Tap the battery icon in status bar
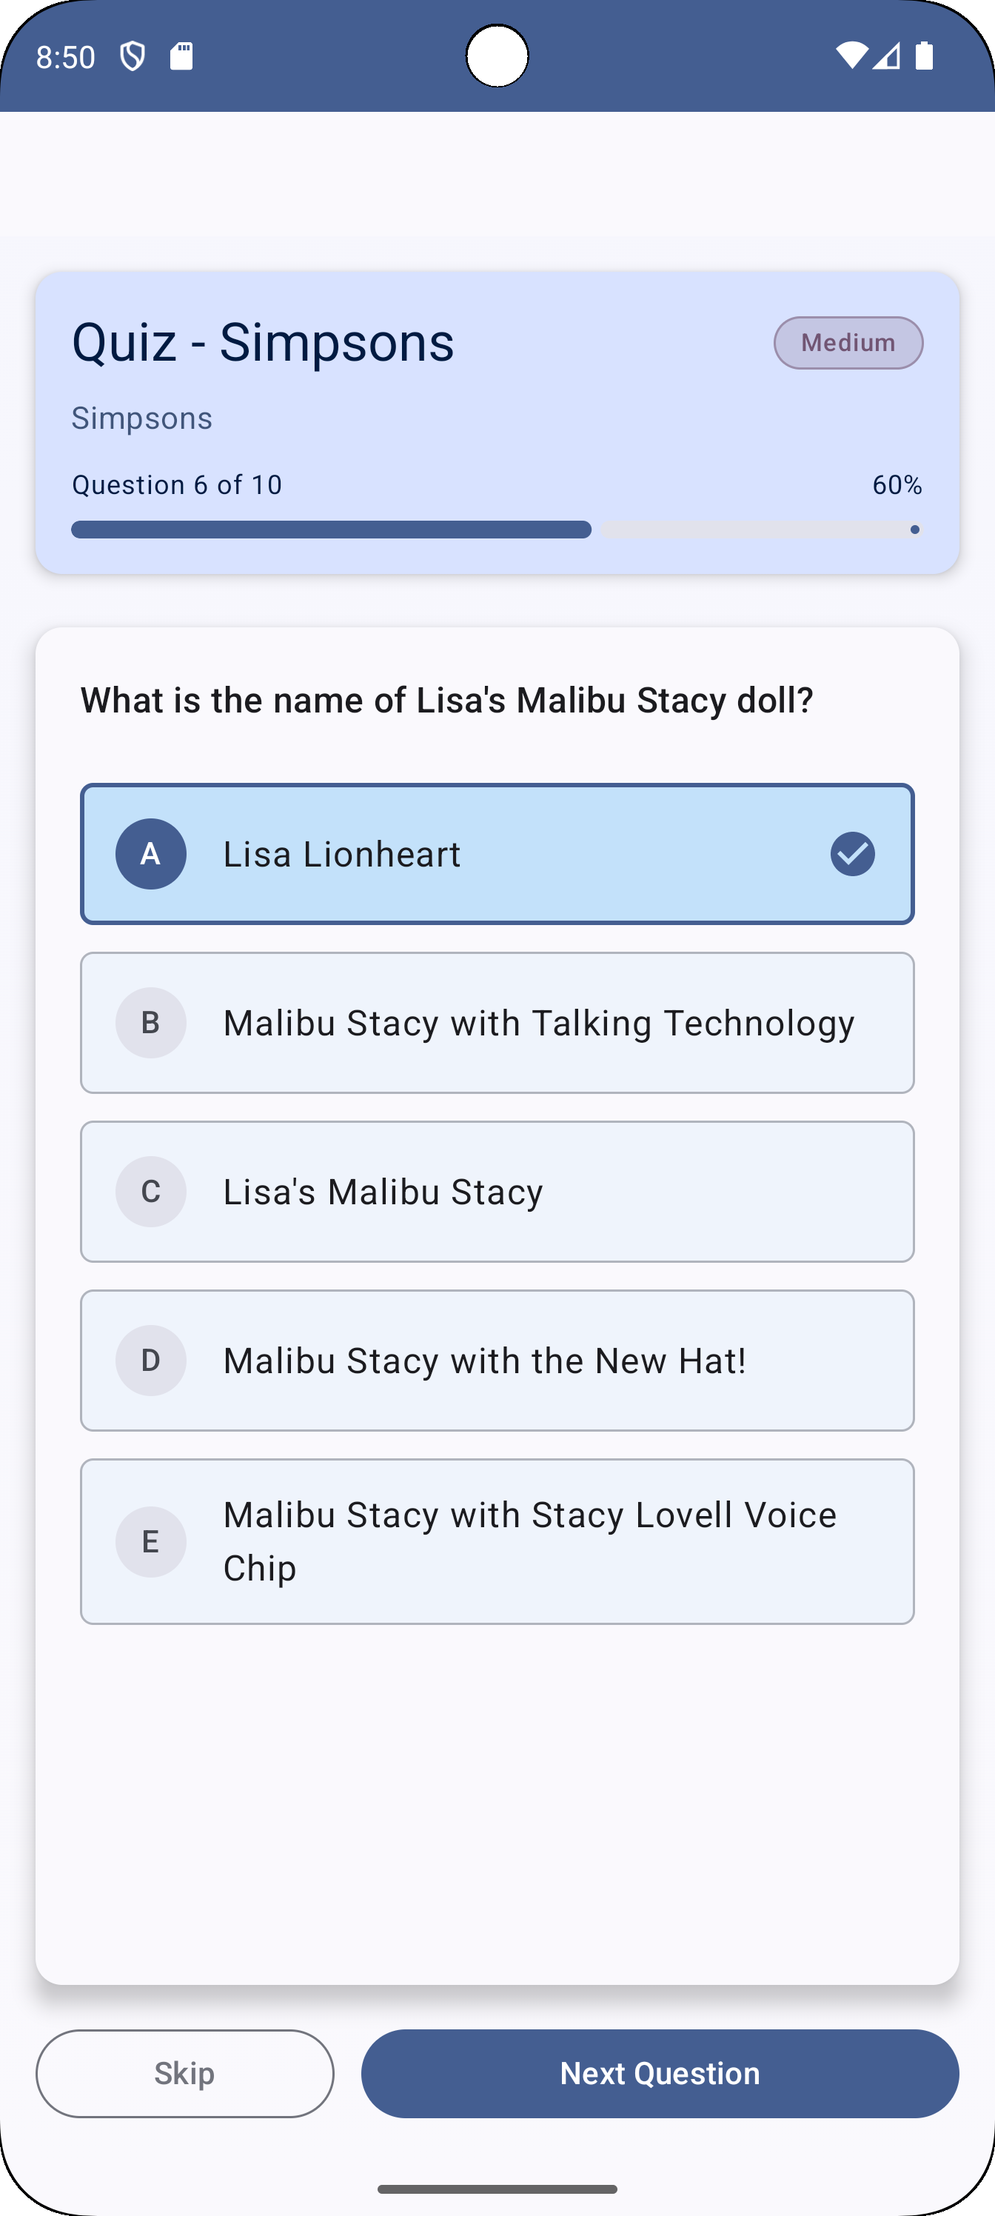The height and width of the screenshot is (2216, 995). tap(925, 56)
